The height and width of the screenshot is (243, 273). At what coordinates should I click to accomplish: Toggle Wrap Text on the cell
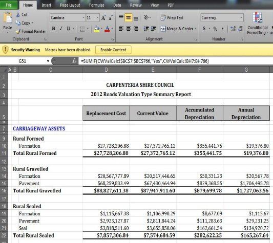click(172, 18)
